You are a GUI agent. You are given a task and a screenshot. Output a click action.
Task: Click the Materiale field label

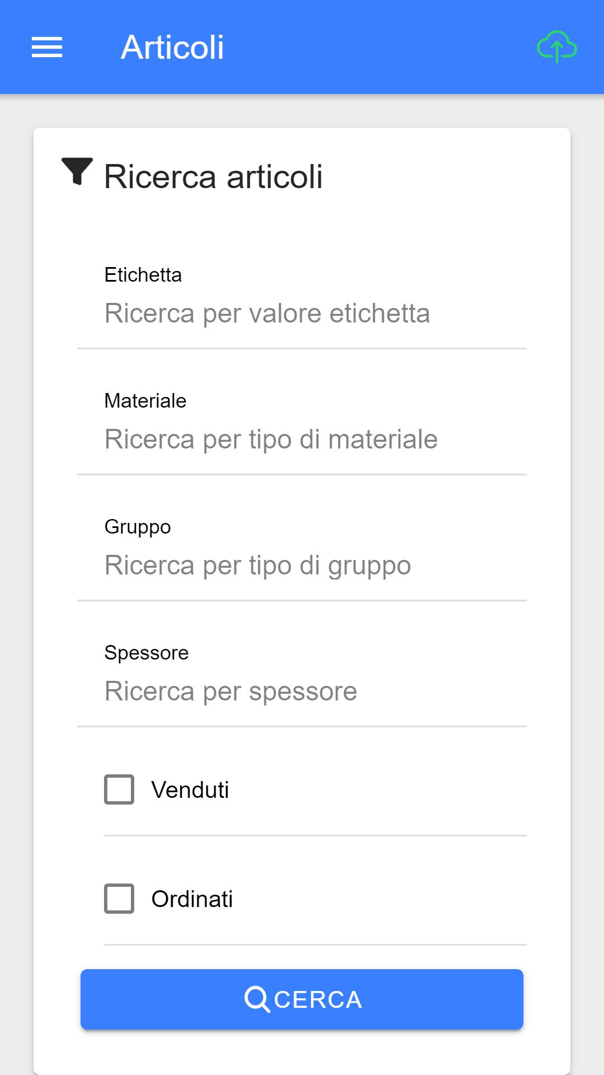click(x=145, y=401)
